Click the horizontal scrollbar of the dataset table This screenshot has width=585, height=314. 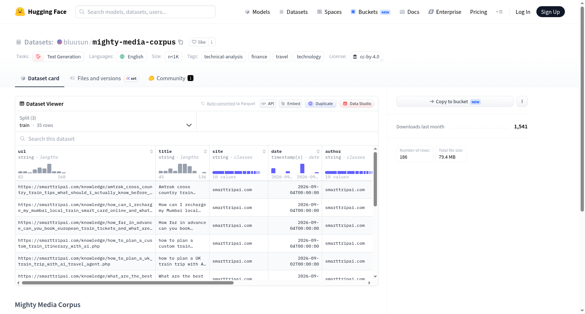(x=128, y=283)
